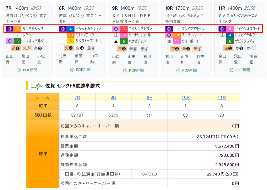Click the 10R 1750m race header
This screenshot has width=267, height=190.
pyautogui.click(x=184, y=8)
